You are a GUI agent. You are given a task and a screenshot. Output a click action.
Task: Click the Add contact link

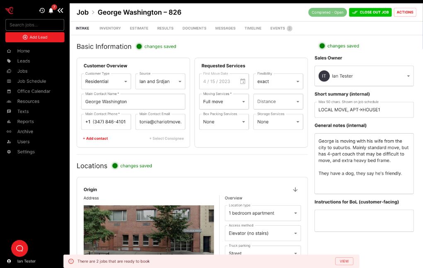(x=96, y=139)
